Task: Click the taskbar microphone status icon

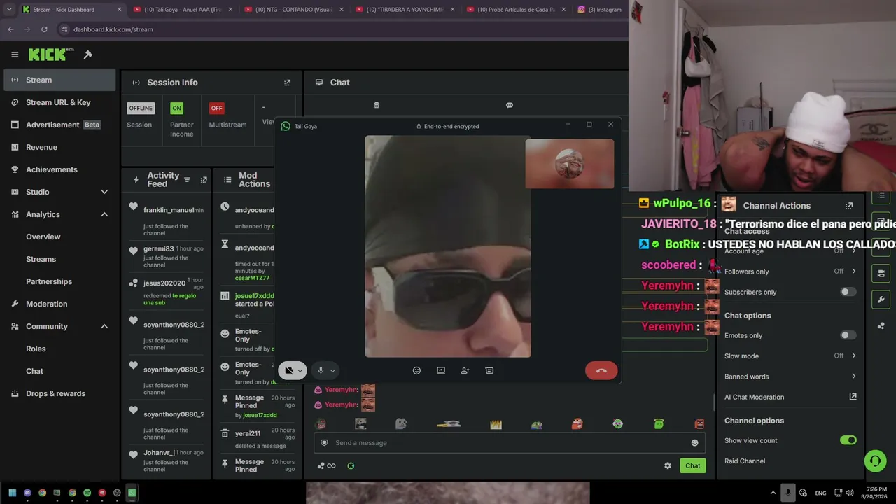Action: (787, 493)
